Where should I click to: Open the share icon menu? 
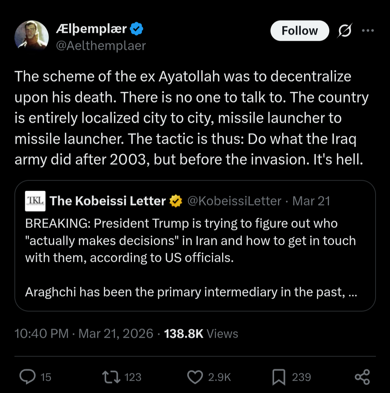(x=362, y=377)
